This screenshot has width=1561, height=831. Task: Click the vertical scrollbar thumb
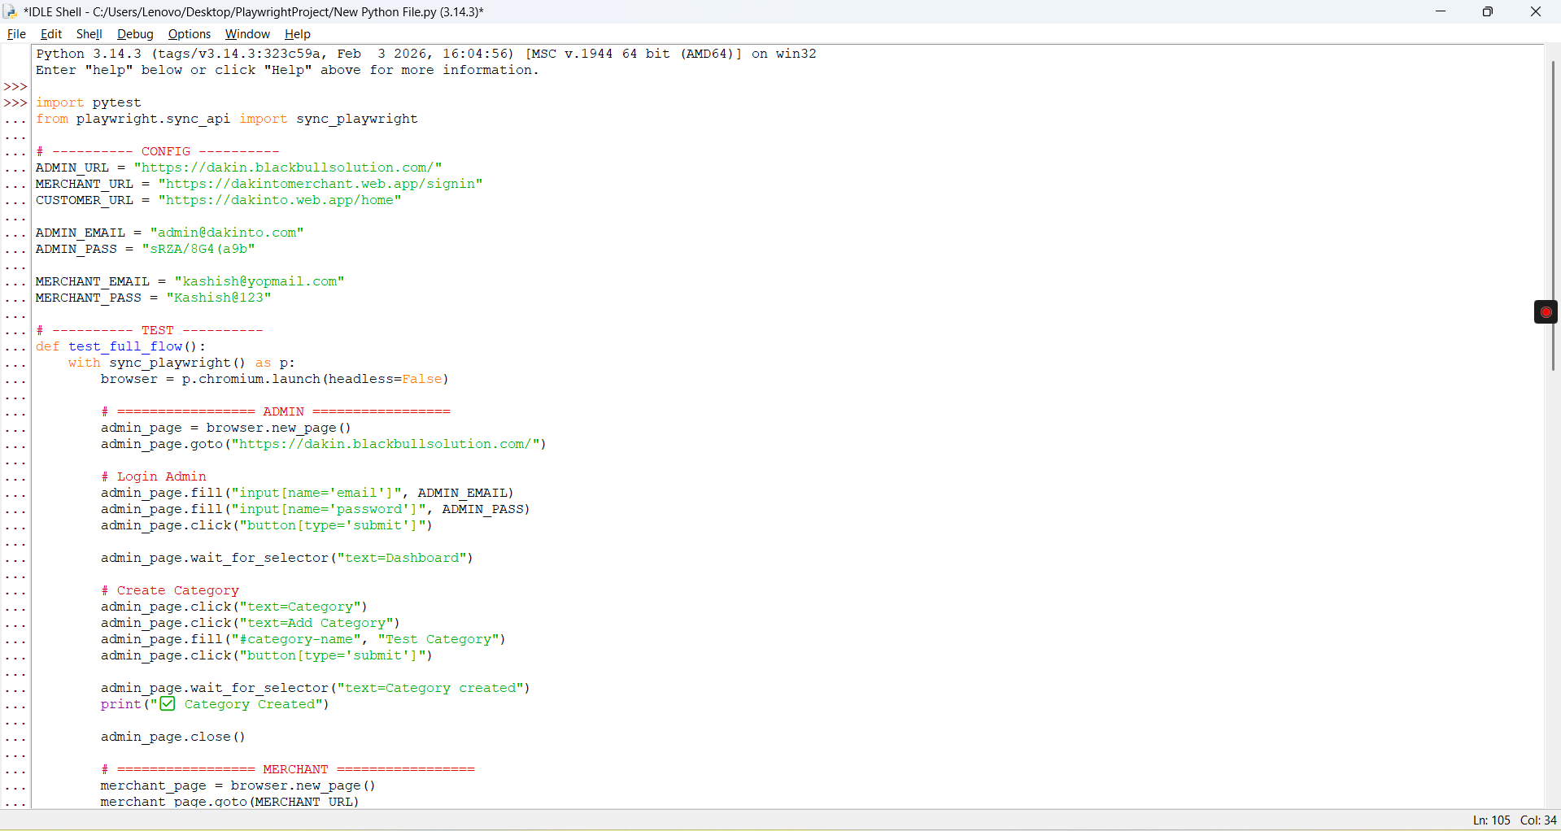1553,215
